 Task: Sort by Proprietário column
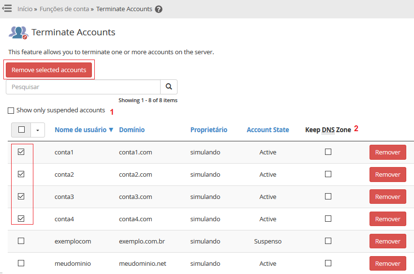tap(208, 130)
